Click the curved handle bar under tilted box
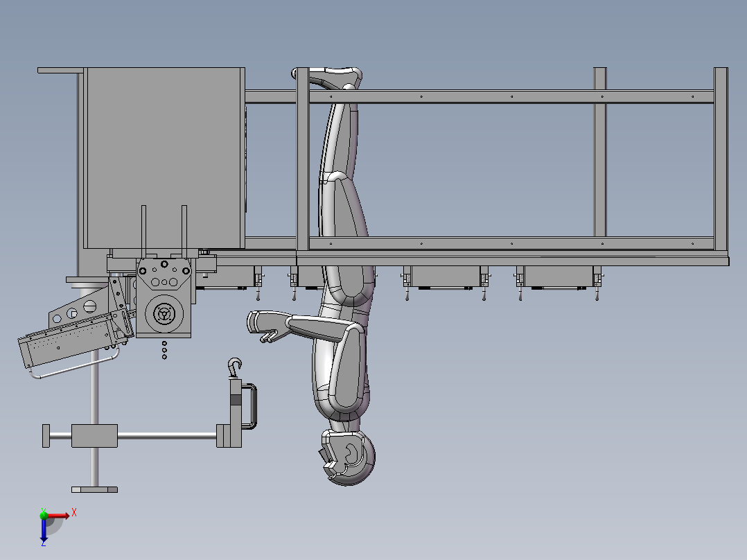Screen dimensions: 747x560 [x=74, y=365]
